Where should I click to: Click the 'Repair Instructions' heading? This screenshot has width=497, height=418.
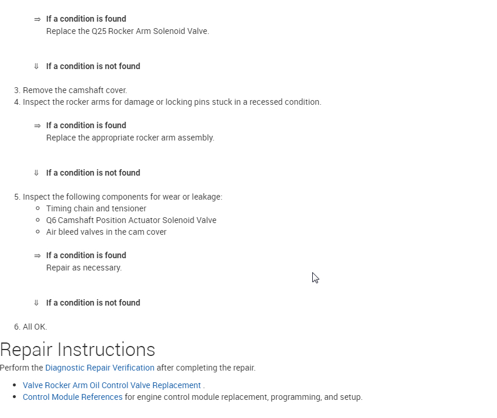click(78, 350)
